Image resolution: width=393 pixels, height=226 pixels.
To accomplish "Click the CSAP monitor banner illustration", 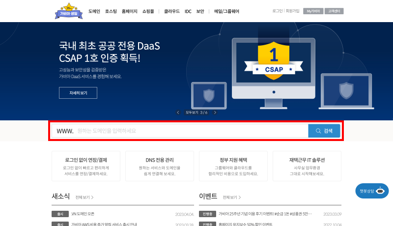I will coord(274,73).
